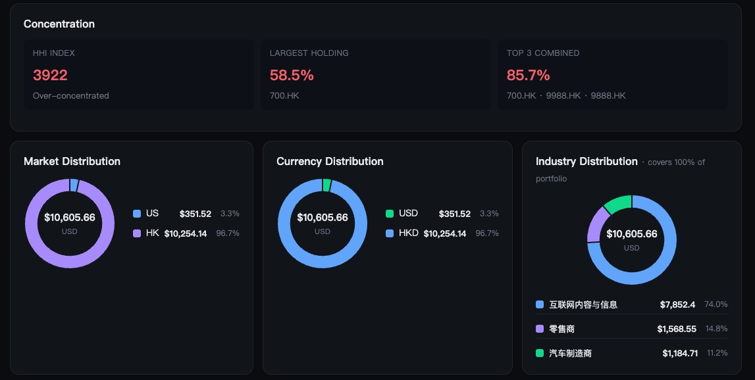Click the TOP 3 COMBINED card label
The height and width of the screenshot is (380, 755).
(543, 53)
